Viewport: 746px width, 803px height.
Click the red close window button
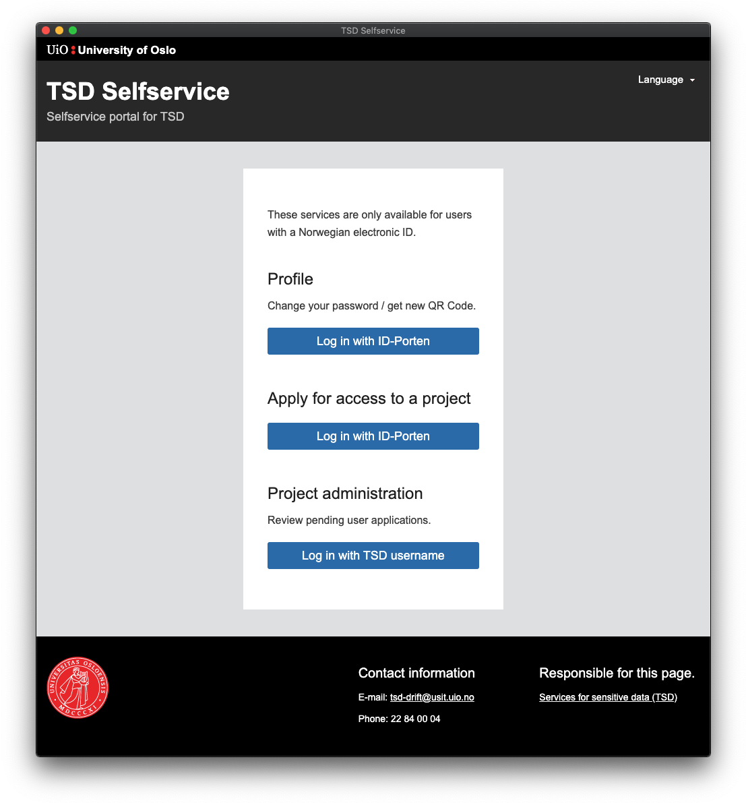(x=46, y=31)
